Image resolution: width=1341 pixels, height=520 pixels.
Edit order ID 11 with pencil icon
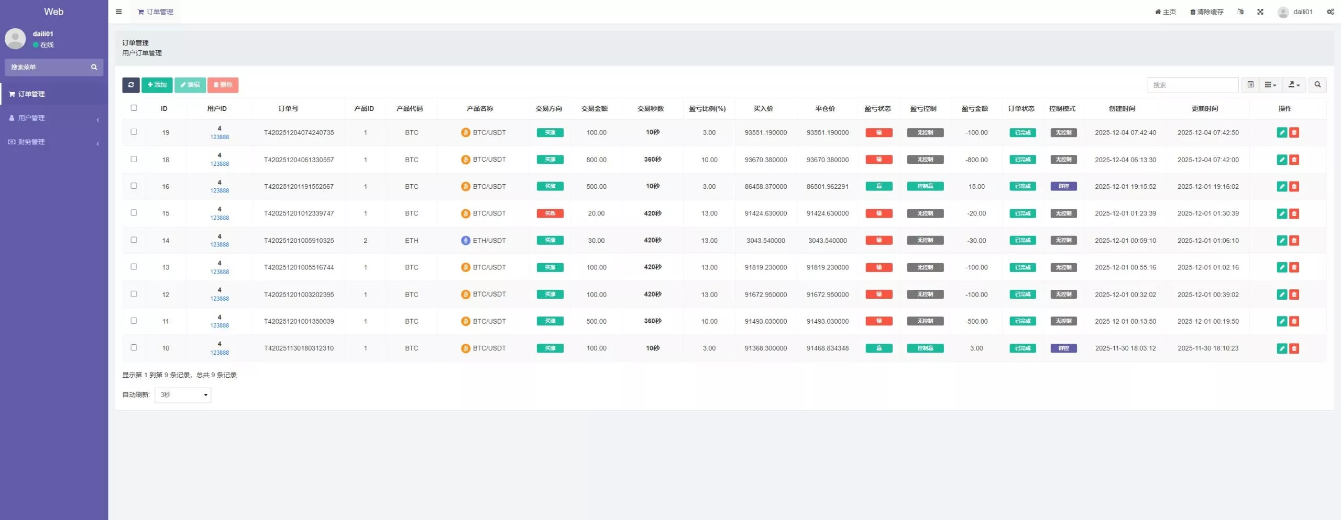tap(1282, 321)
